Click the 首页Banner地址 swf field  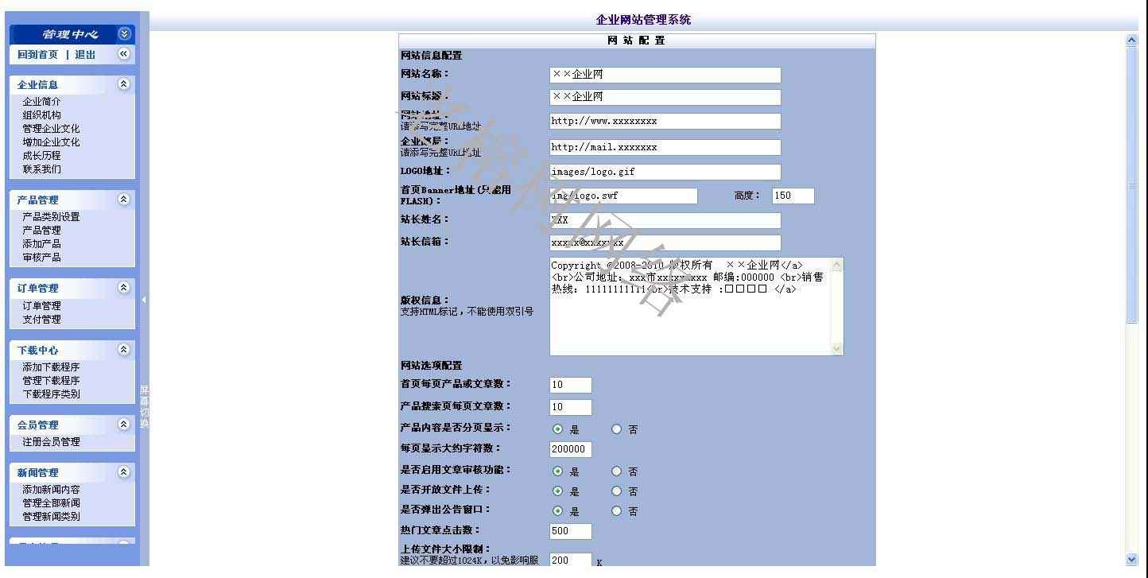pyautogui.click(x=623, y=196)
